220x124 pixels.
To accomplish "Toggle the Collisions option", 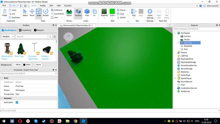I will (57, 10).
